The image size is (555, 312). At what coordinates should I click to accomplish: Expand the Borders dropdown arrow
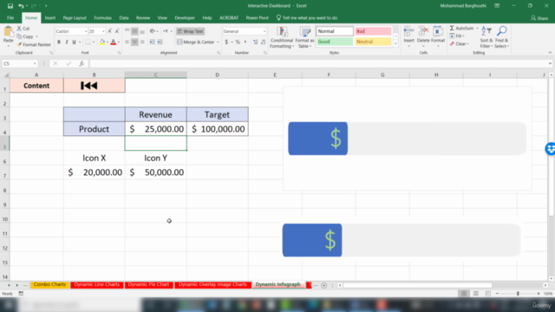pyautogui.click(x=94, y=42)
